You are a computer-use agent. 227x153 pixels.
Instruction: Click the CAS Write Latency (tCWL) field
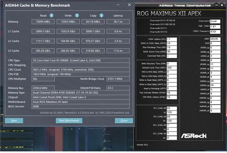172,97
